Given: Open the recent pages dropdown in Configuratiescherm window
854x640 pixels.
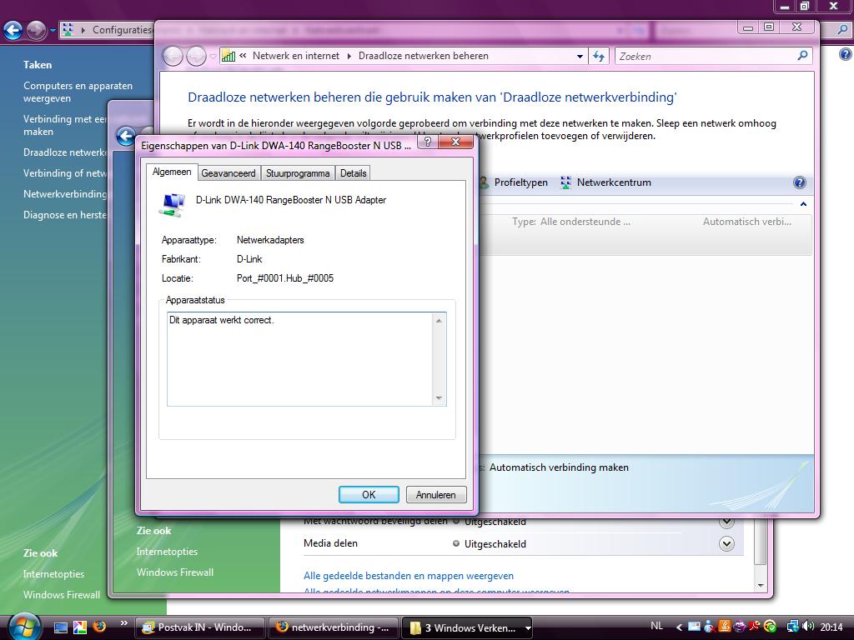Looking at the screenshot, I should tap(53, 31).
